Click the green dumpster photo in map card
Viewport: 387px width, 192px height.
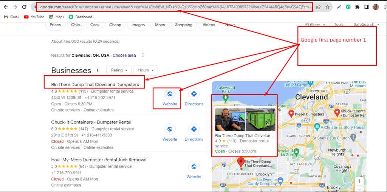[x=260, y=119]
